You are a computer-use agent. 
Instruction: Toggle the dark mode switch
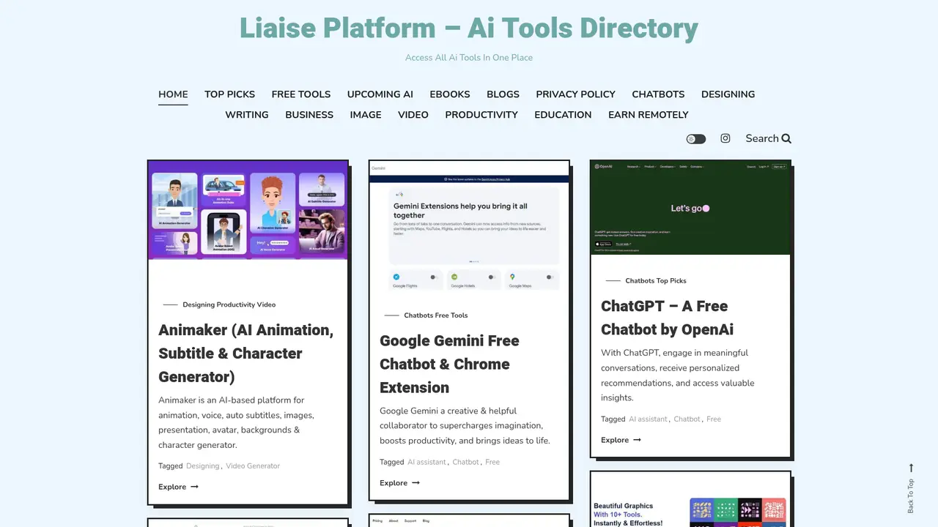[x=695, y=139]
